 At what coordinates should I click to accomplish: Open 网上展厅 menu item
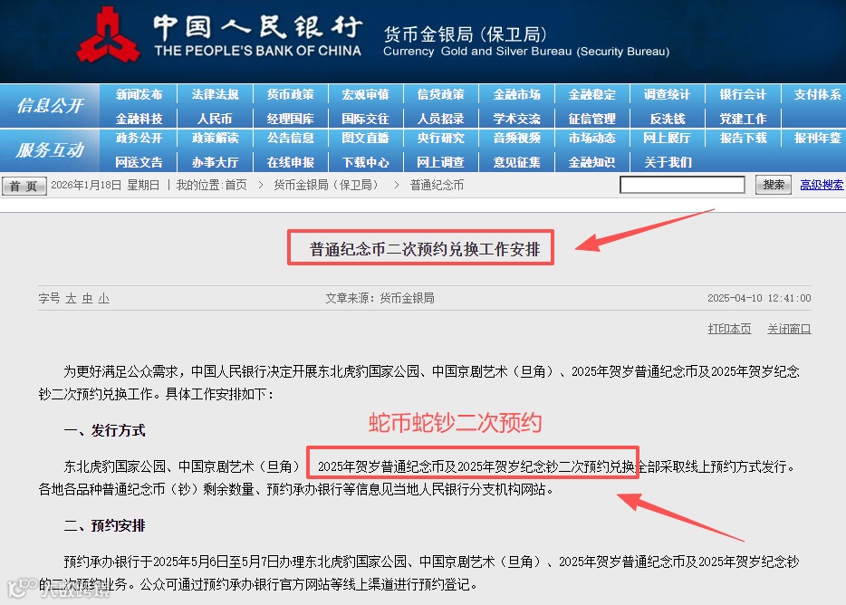[667, 139]
